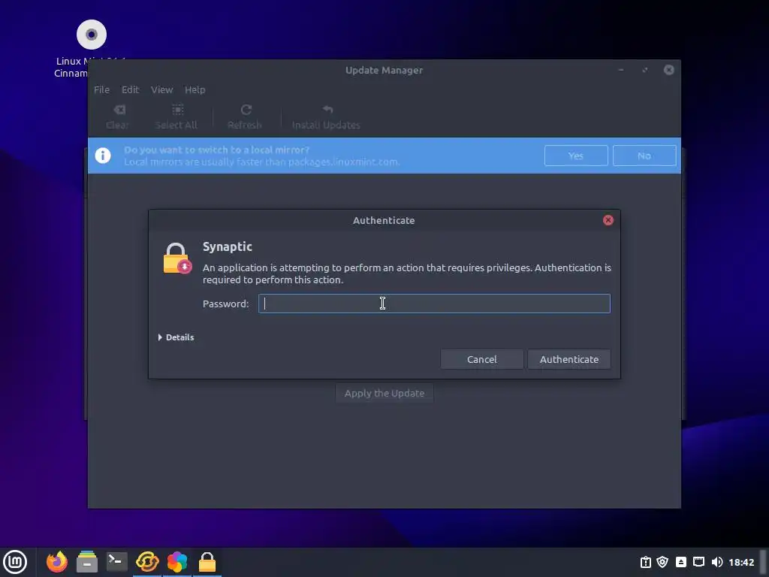Click the Apply the Update button

(384, 394)
